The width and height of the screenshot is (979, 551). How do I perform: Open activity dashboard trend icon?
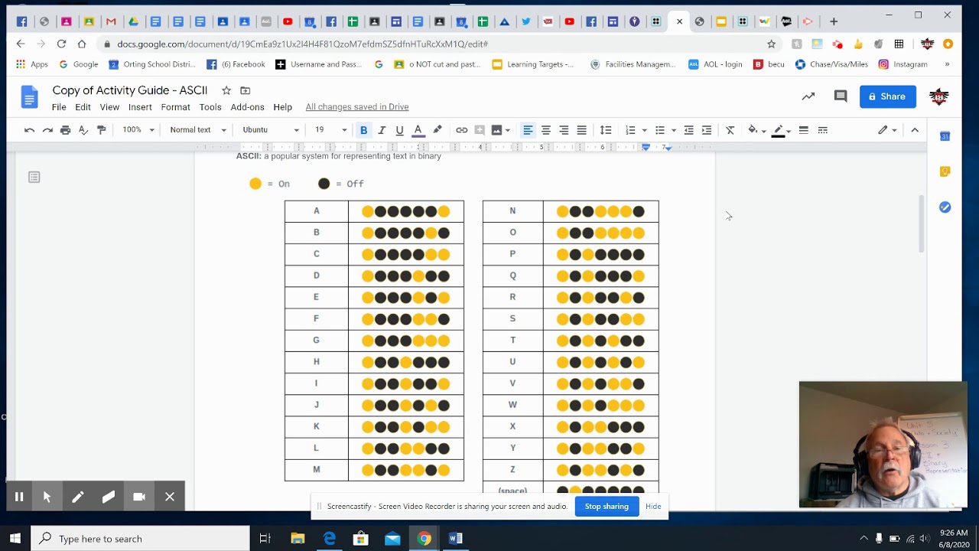click(x=808, y=96)
